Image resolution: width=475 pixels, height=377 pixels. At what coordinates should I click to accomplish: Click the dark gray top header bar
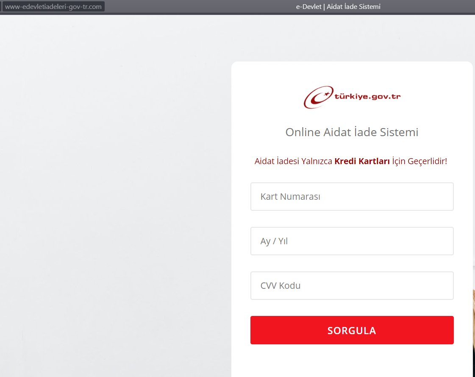(191, 6)
